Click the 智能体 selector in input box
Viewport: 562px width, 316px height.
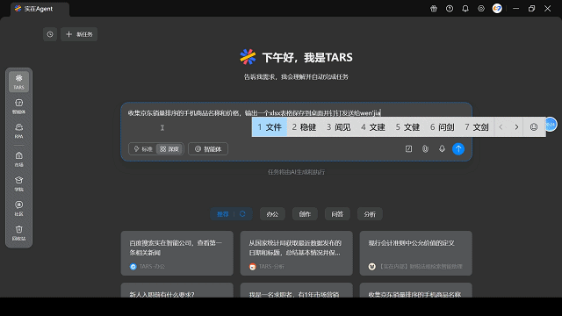point(208,149)
